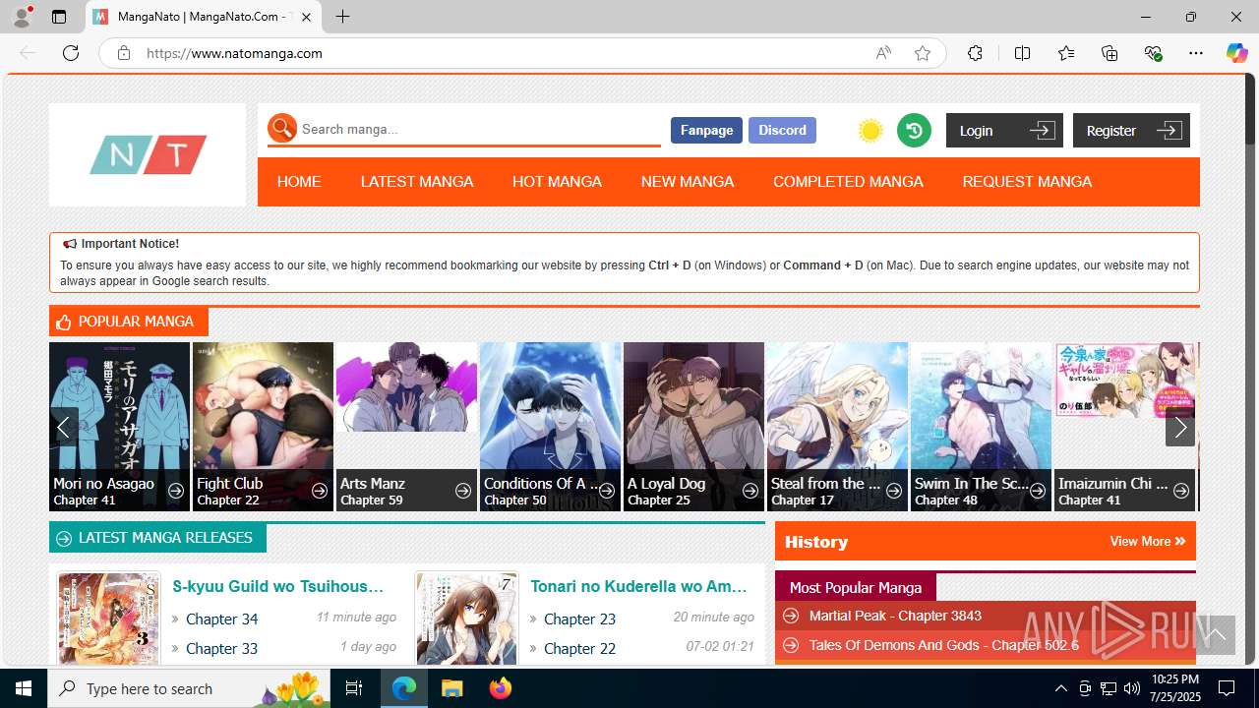1259x708 pixels.
Task: Click the Discord button
Action: (782, 130)
